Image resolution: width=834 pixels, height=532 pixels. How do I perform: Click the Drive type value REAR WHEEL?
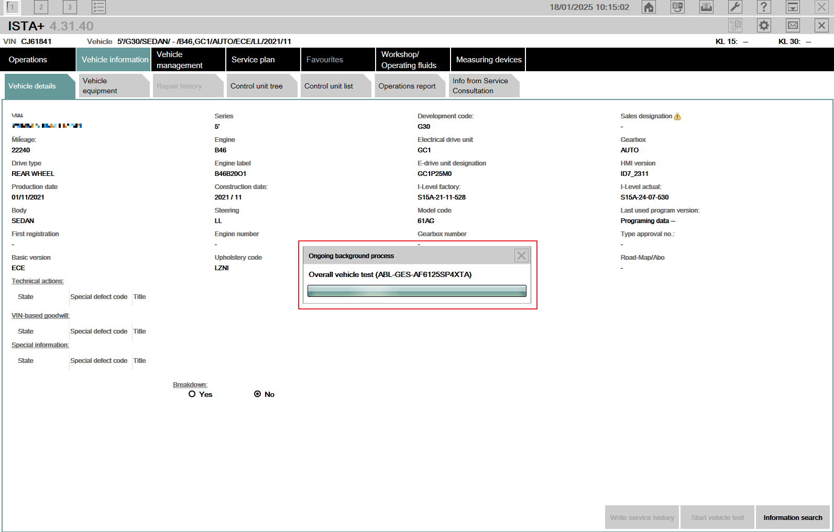click(x=33, y=174)
